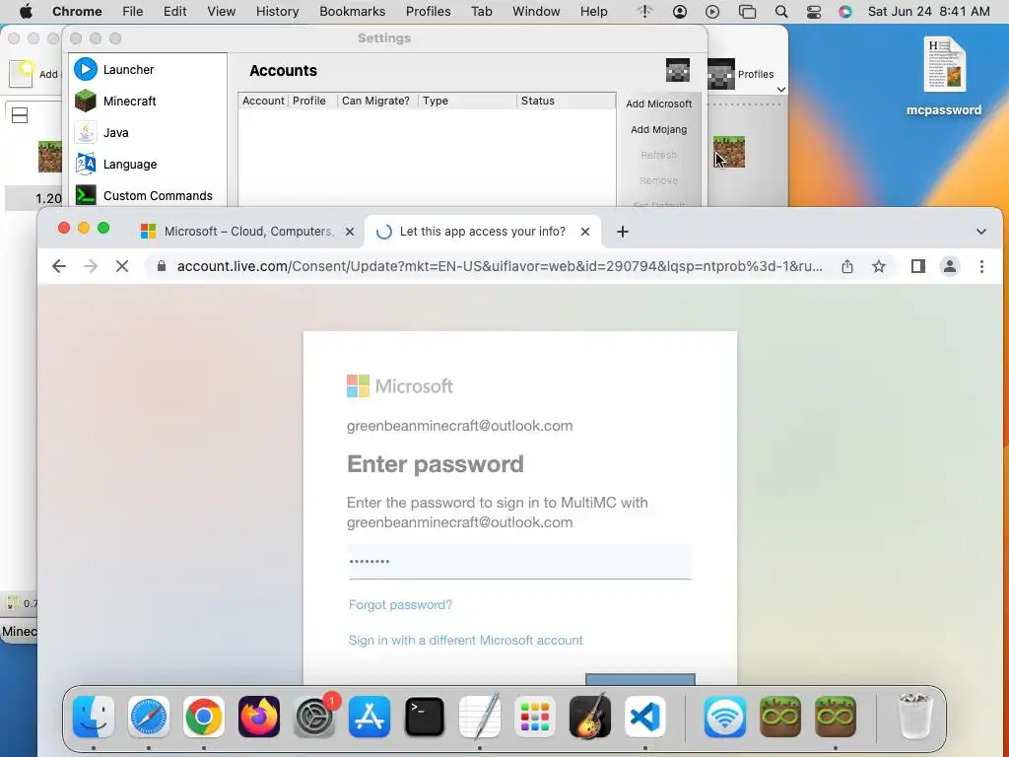Open the Profiles menu in menu bar
Image resolution: width=1009 pixels, height=757 pixels.
click(x=428, y=12)
